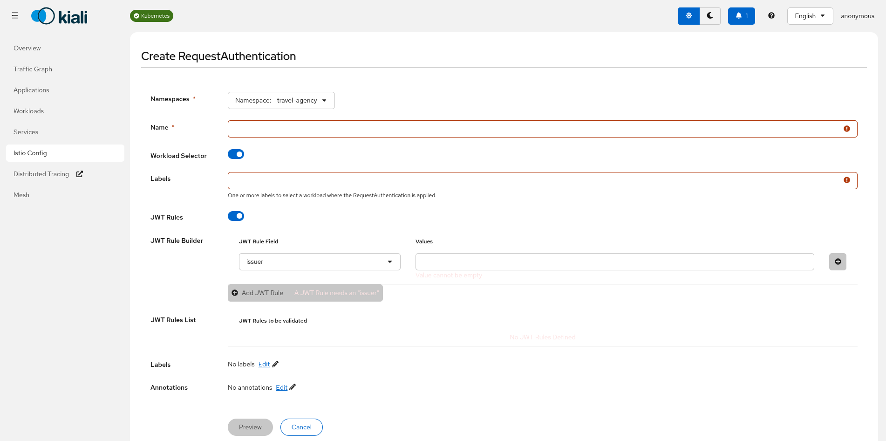Click the Kiali logo

coord(59,15)
